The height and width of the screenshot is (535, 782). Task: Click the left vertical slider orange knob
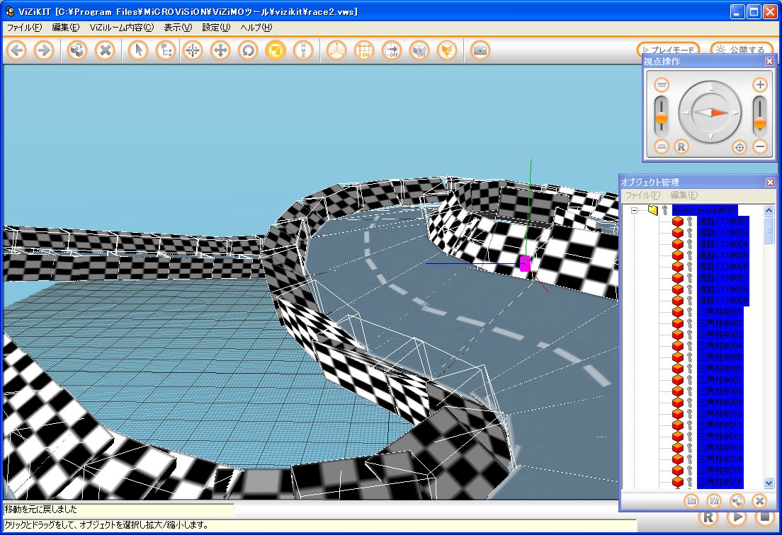pos(662,119)
